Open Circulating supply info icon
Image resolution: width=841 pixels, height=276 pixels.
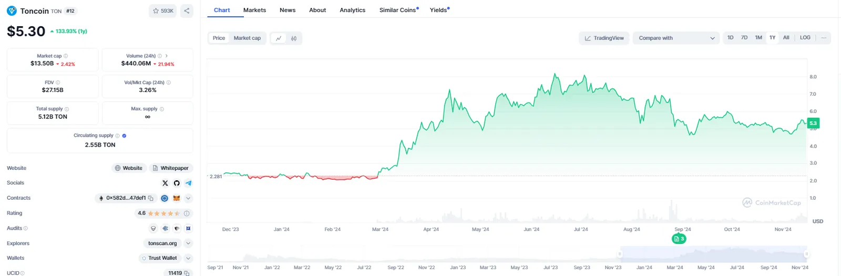(x=117, y=136)
